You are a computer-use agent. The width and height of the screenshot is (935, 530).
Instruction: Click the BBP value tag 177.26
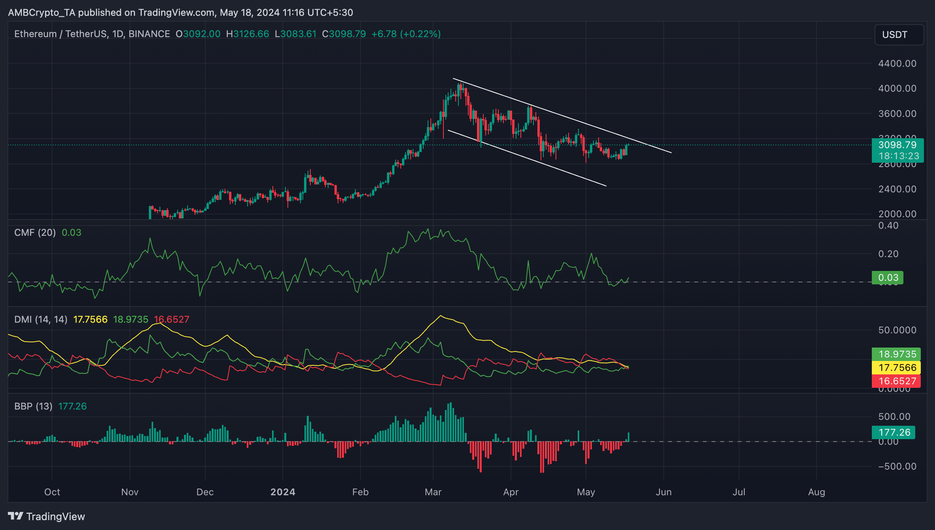[x=894, y=432]
